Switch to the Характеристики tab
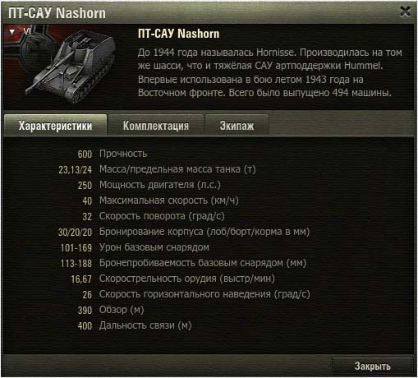 pos(55,126)
